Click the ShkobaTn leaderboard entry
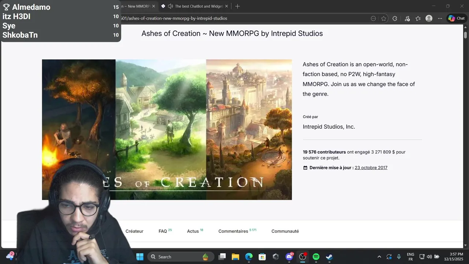 coord(61,35)
